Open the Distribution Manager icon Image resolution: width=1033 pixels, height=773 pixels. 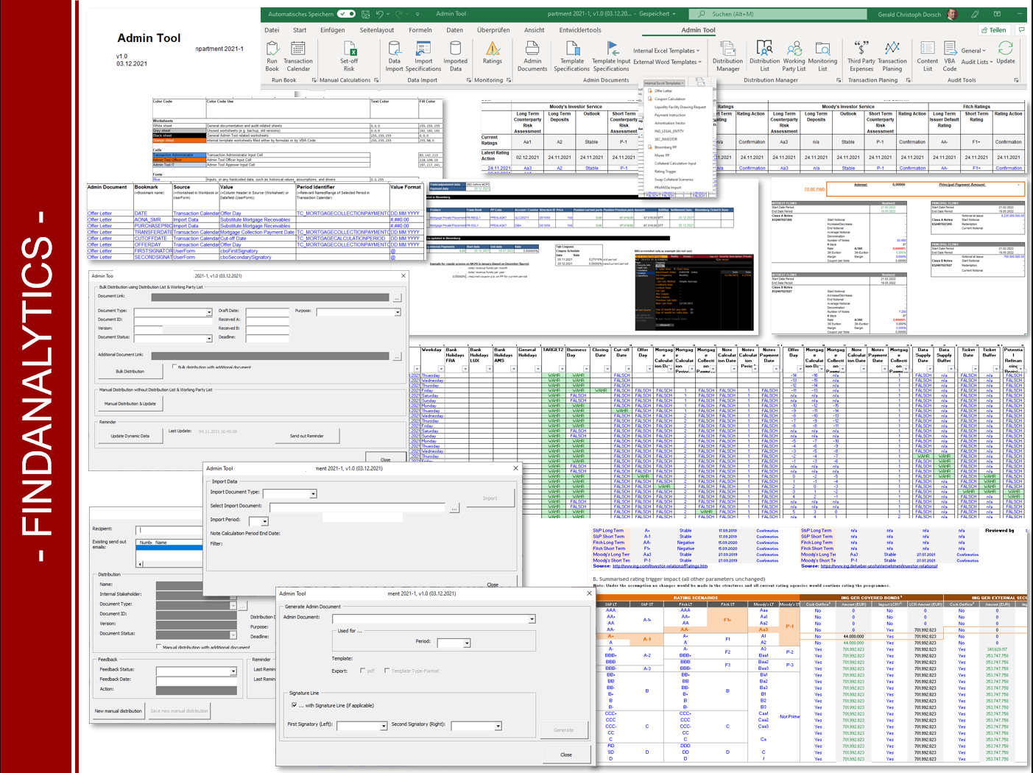click(727, 50)
